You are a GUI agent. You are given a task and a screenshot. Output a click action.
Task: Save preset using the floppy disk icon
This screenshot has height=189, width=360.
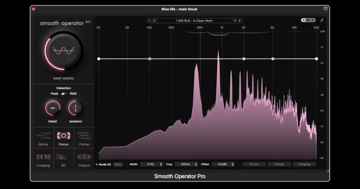154,21
